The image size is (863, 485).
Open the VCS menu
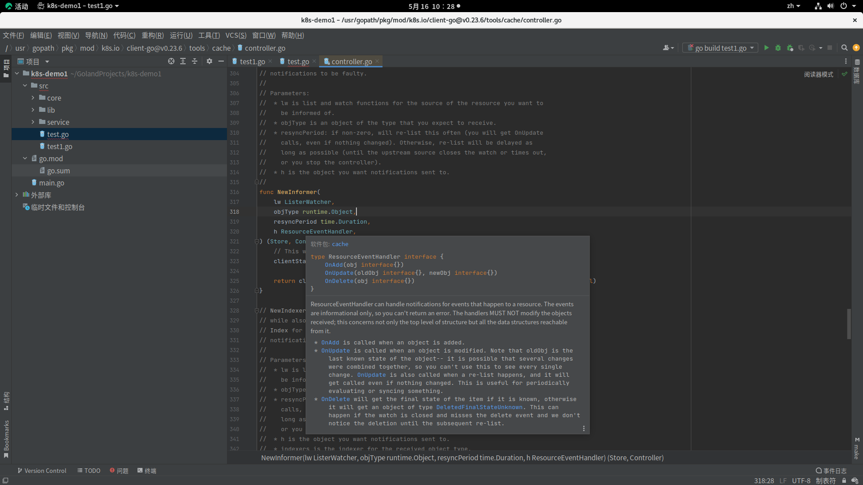[x=236, y=35]
